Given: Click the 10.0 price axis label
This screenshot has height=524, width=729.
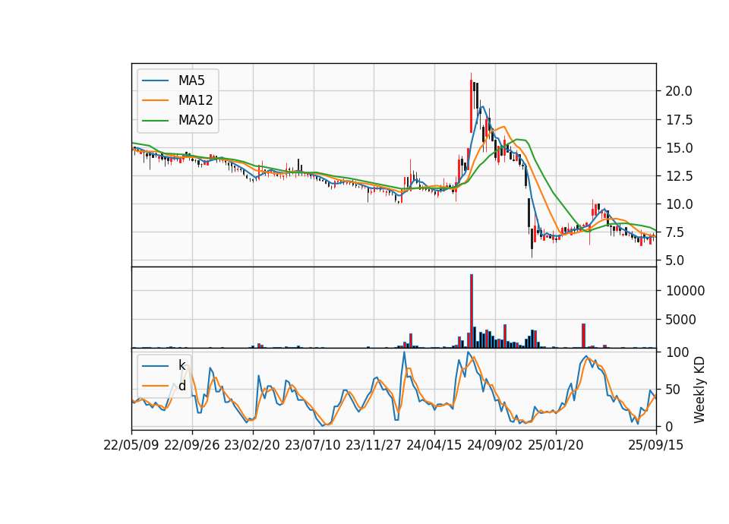Looking at the screenshot, I should 679,204.
